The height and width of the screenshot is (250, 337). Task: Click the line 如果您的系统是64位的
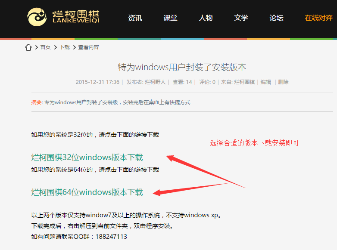pos(95,170)
